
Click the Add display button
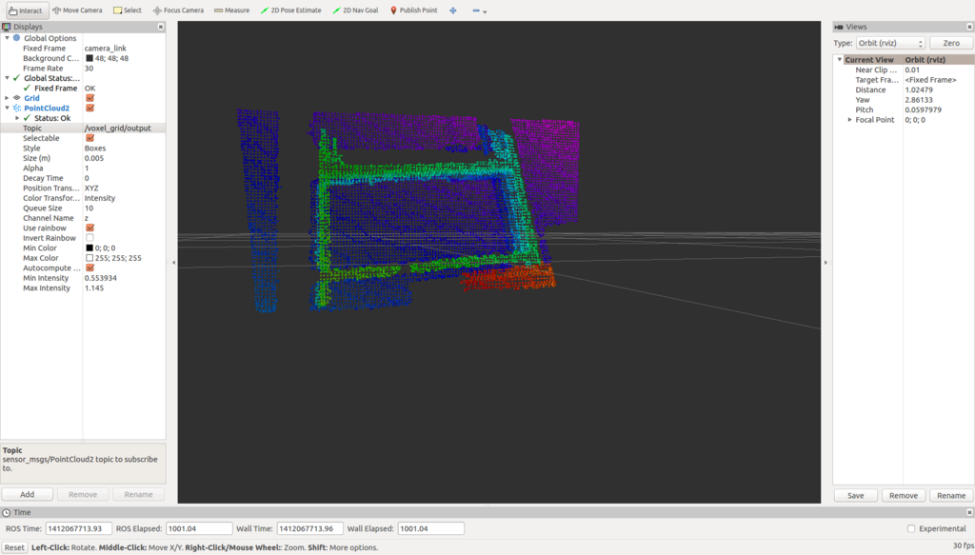(x=28, y=495)
